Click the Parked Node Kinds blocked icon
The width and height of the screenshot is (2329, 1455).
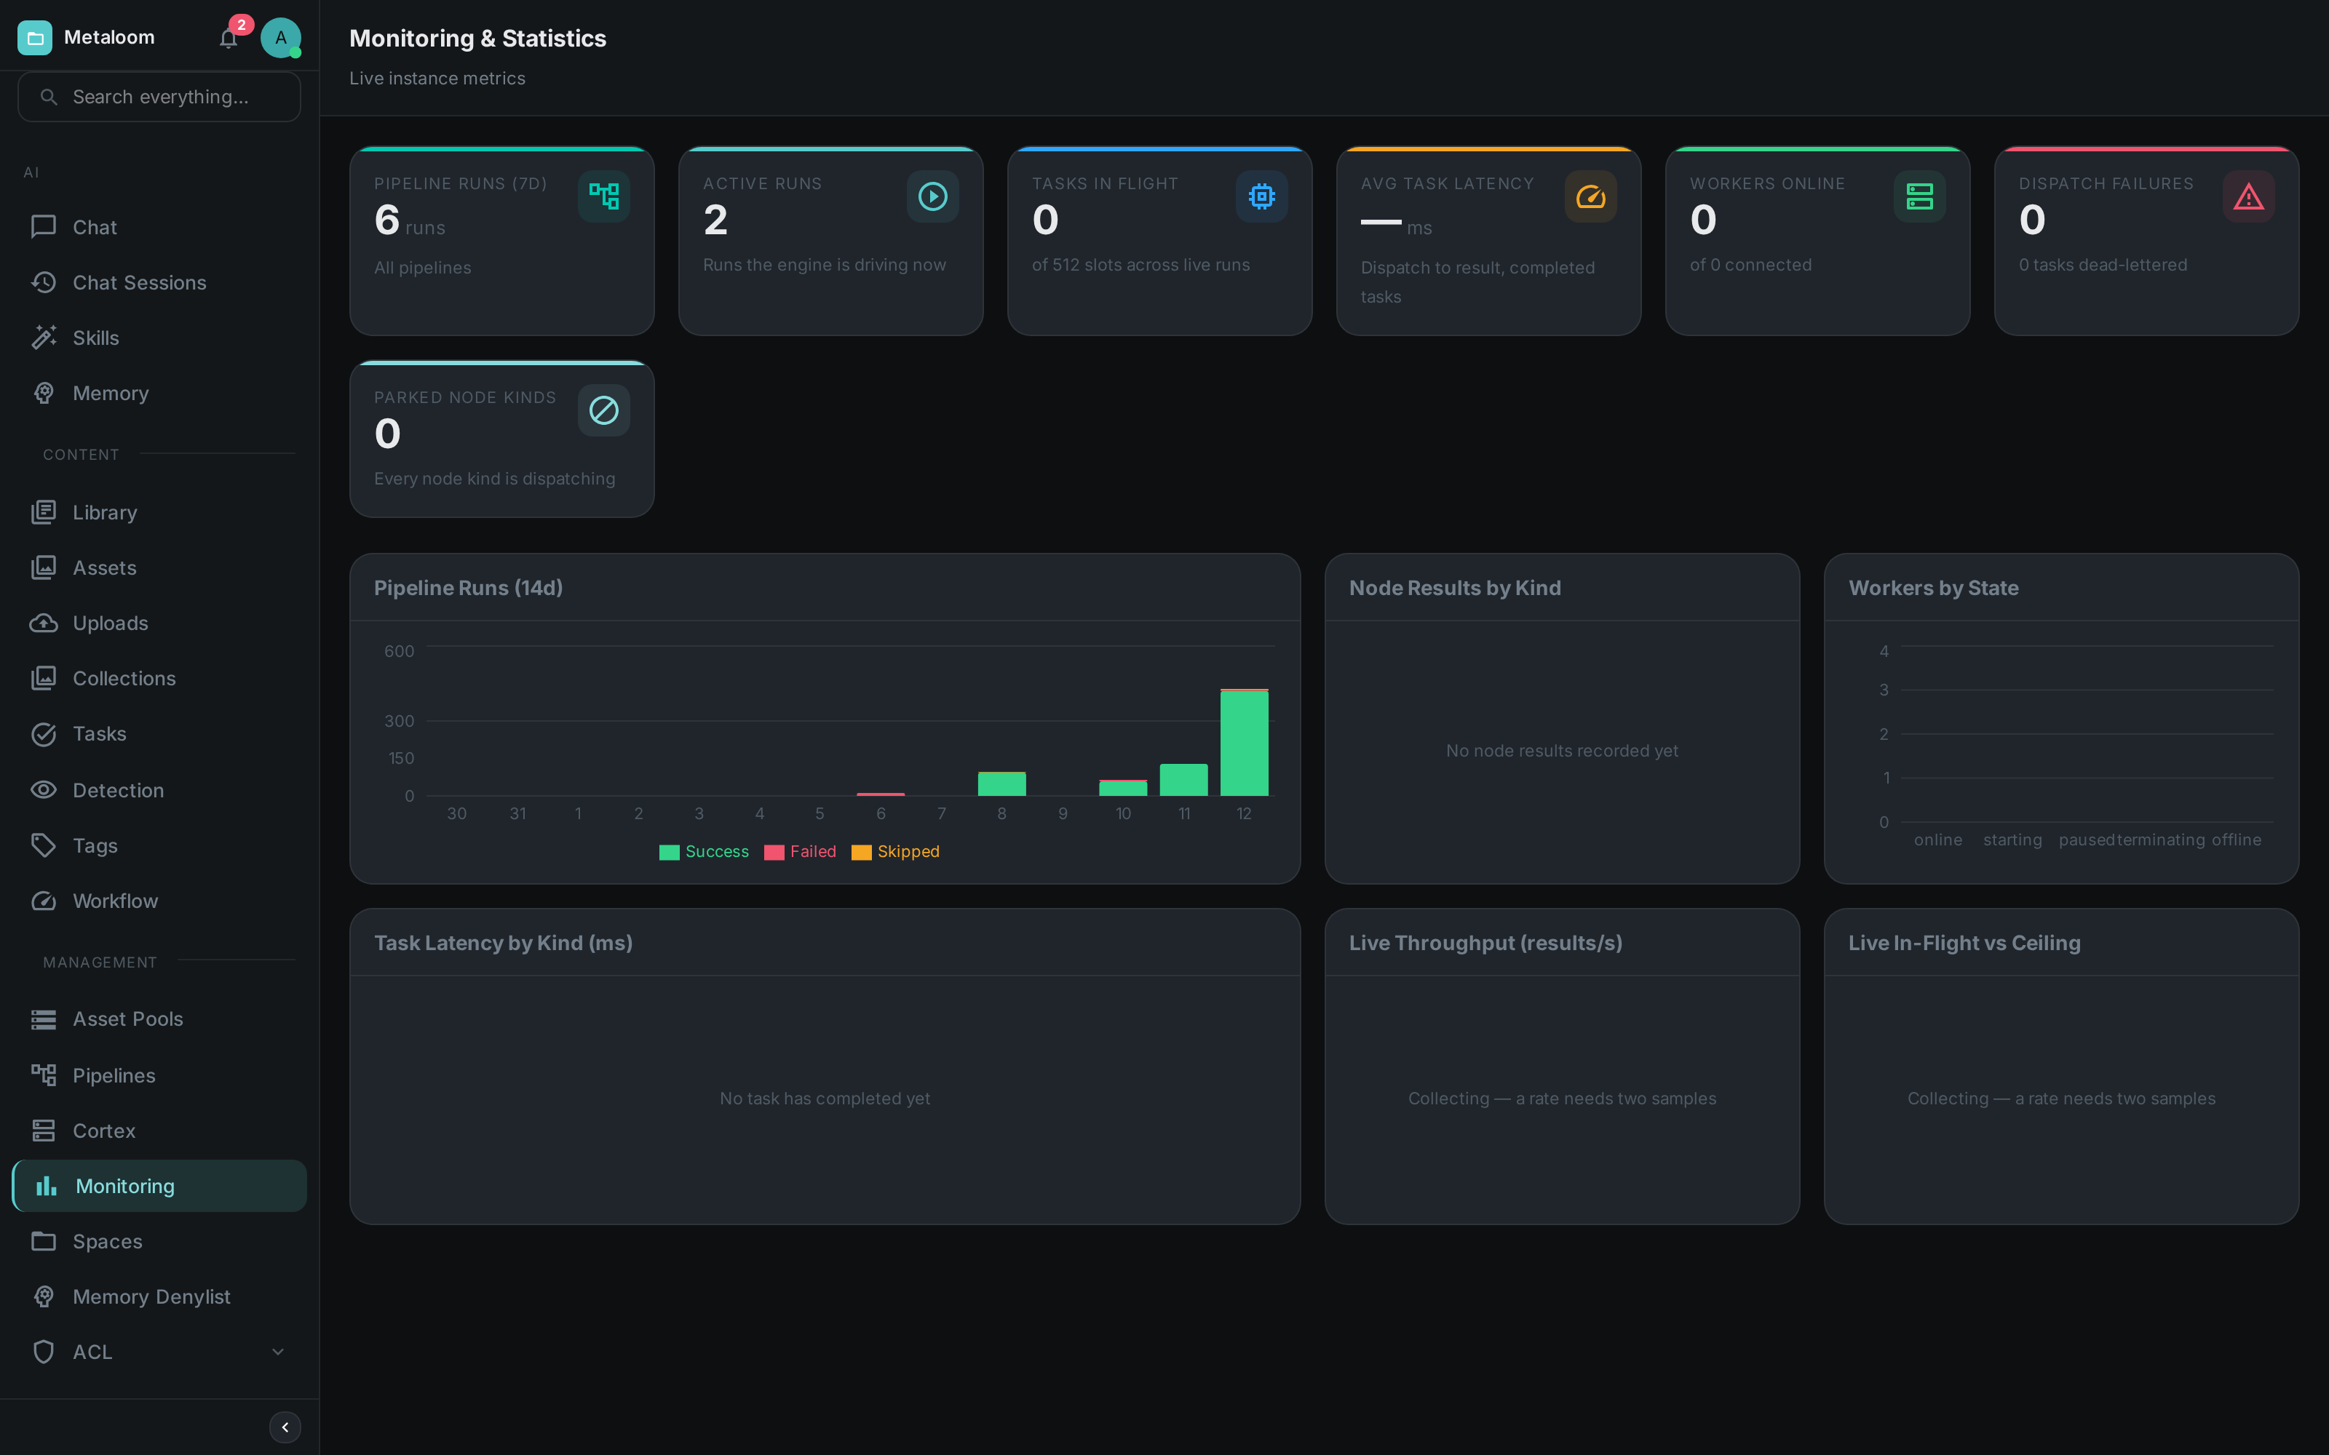point(603,410)
